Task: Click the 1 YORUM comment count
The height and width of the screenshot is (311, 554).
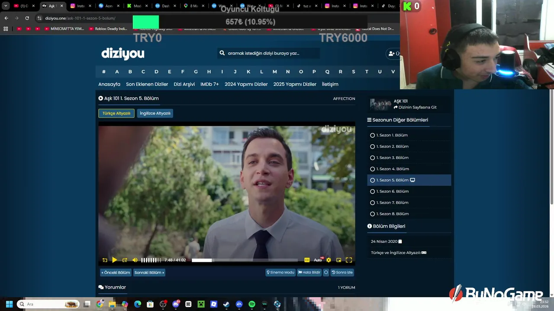Action: pos(347,287)
